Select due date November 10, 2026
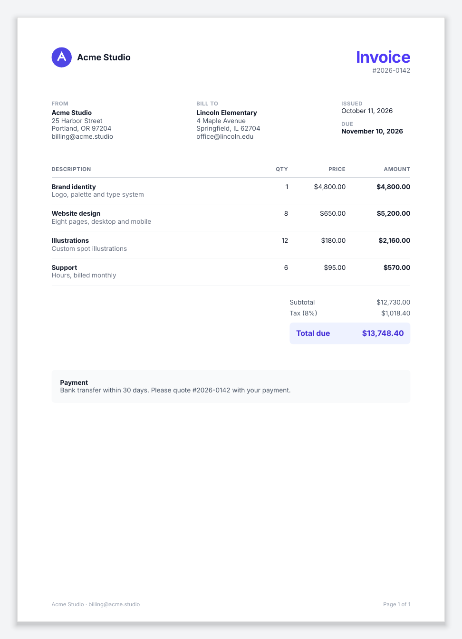462x639 pixels. coord(372,131)
